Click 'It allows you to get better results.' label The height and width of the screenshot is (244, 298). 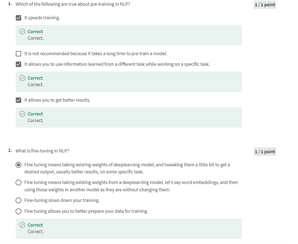pyautogui.click(x=57, y=100)
